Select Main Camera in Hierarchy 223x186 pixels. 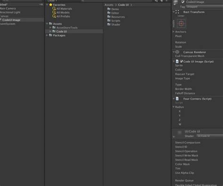coord(8,8)
